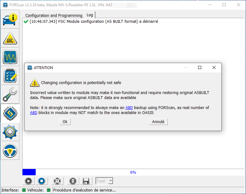Viewport: 246px width, 194px height.
Task: Confirm the warning with Ok
Action: 65,122
